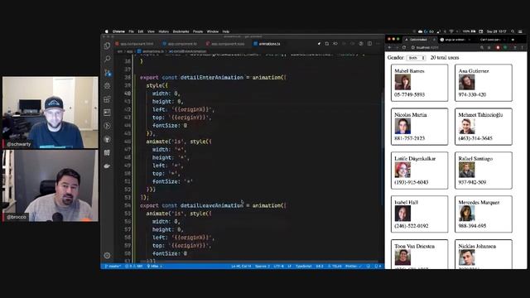Click the notifications bell in VS Code status bar
Viewport: 530px width, 298px height.
pos(378,267)
